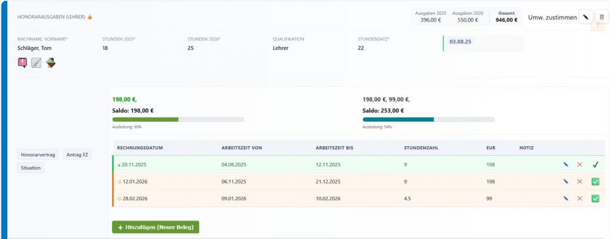The width and height of the screenshot is (610, 239).
Task: Click the checkmark on the 20.11.2025 row
Action: (x=595, y=165)
